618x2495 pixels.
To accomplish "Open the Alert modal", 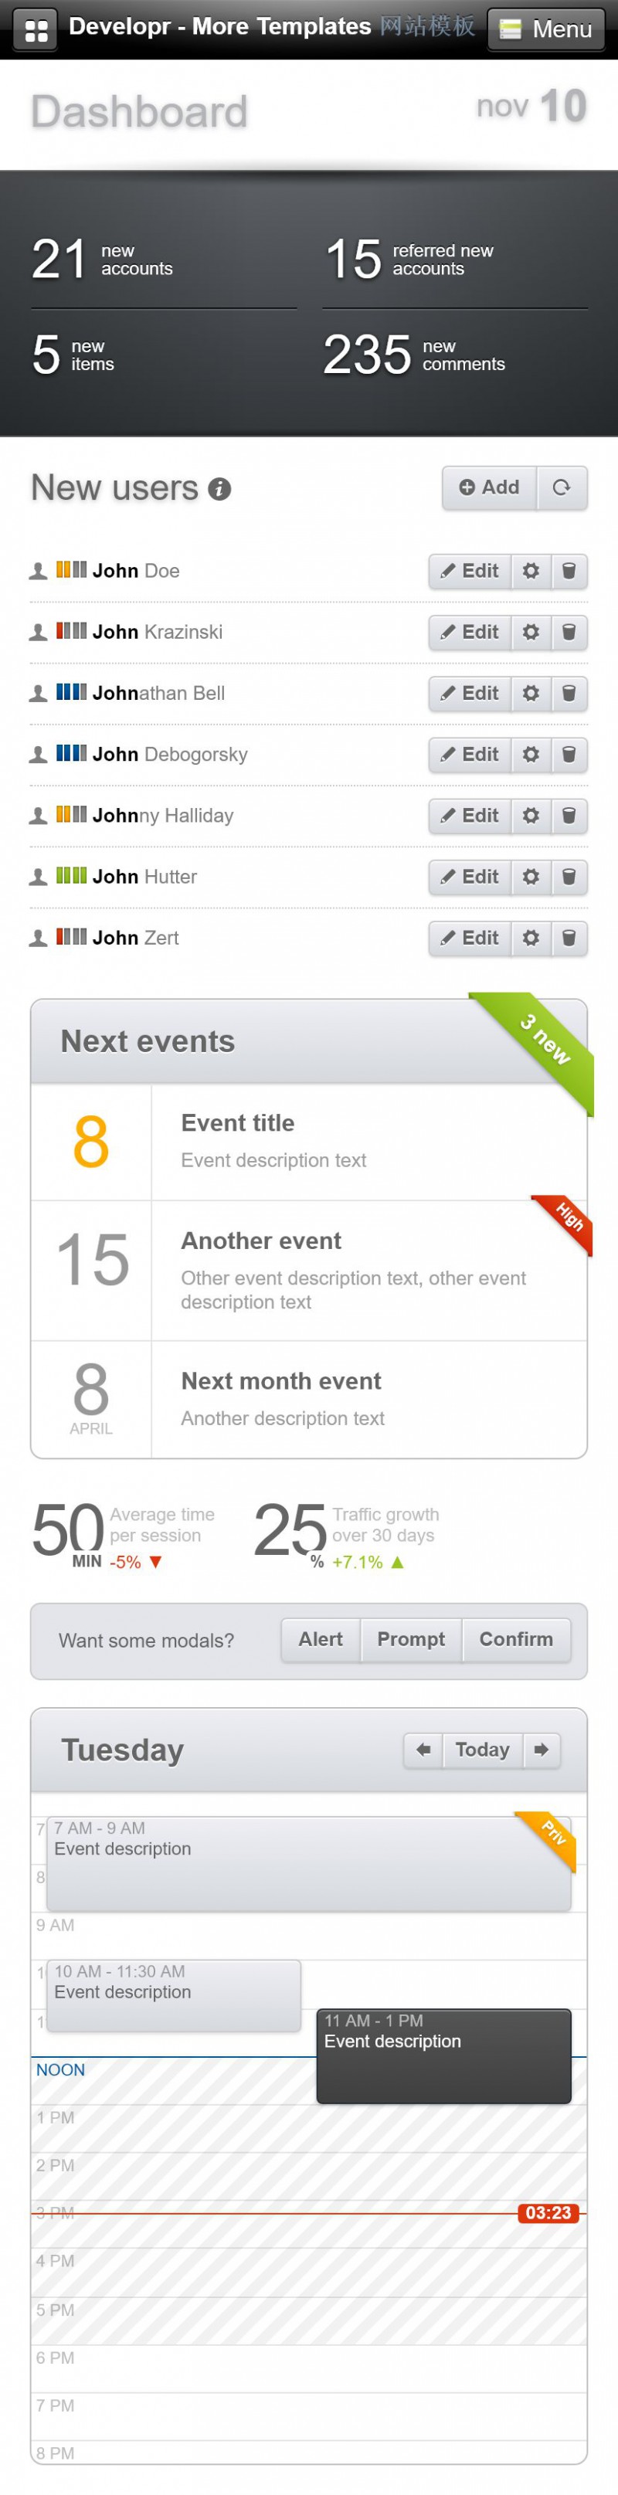I will (x=321, y=1639).
